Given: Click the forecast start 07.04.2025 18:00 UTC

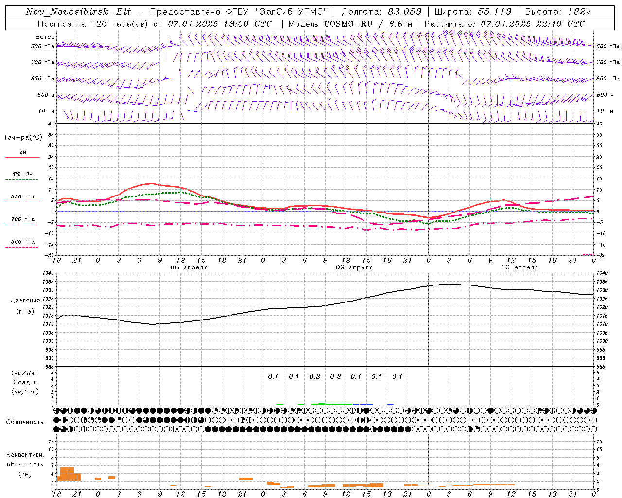Looking at the screenshot, I should [x=220, y=24].
